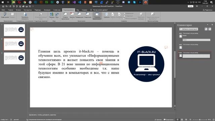This screenshot has height=121, width=215.
Task: Open the Check Accessibility tool
Action: [x=25, y=16]
